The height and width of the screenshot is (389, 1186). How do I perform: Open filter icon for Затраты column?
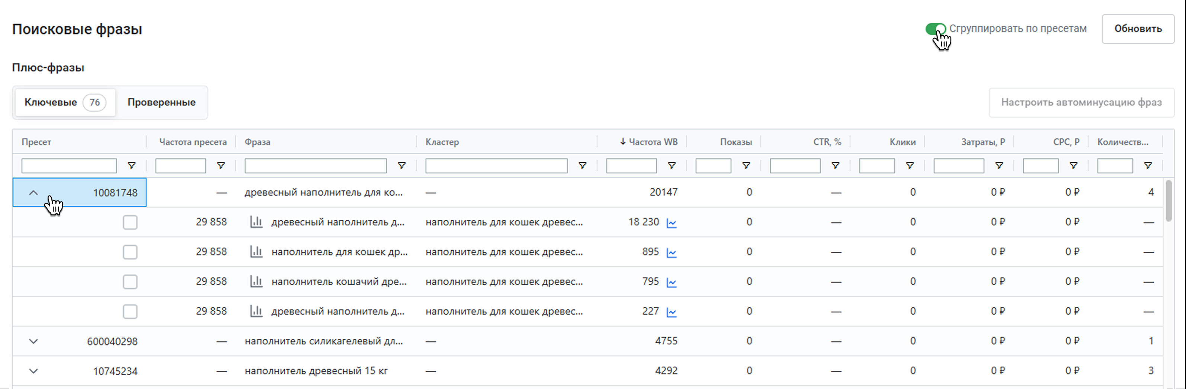(999, 165)
